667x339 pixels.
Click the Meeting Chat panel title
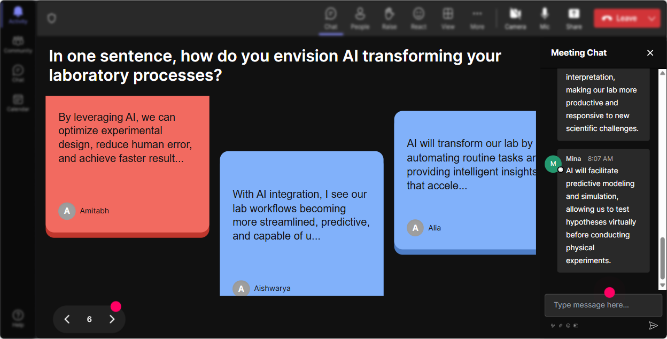click(579, 52)
